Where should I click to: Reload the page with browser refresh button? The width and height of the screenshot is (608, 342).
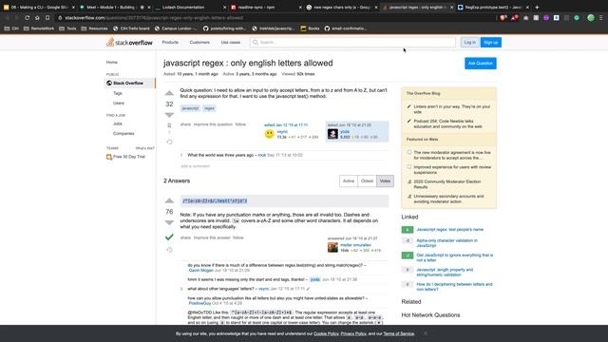tap(27, 18)
